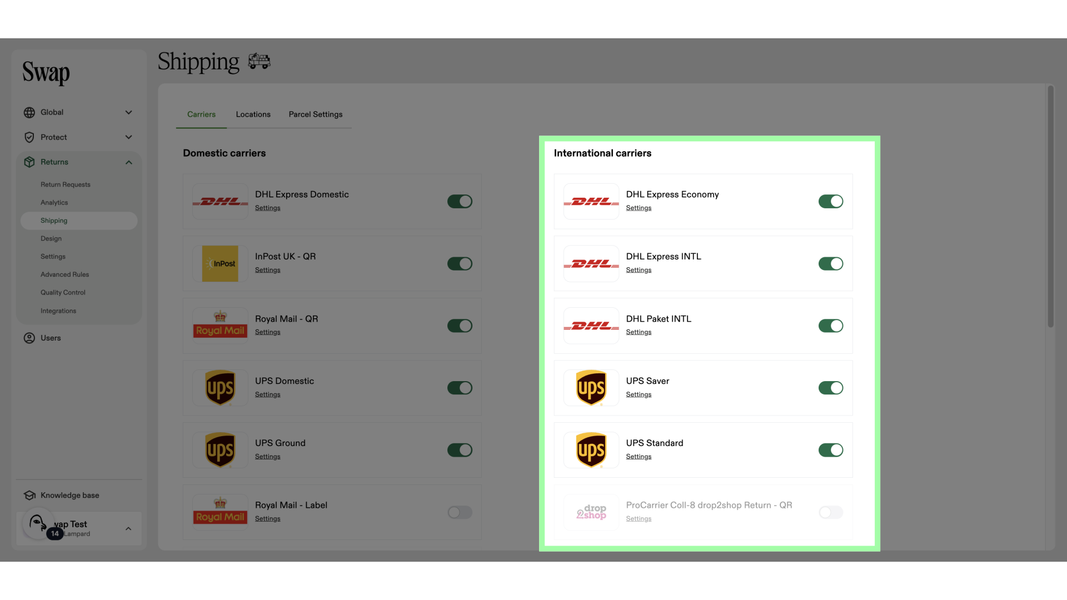Click the shipping truck icon beside the title
The height and width of the screenshot is (600, 1067).
(x=259, y=61)
